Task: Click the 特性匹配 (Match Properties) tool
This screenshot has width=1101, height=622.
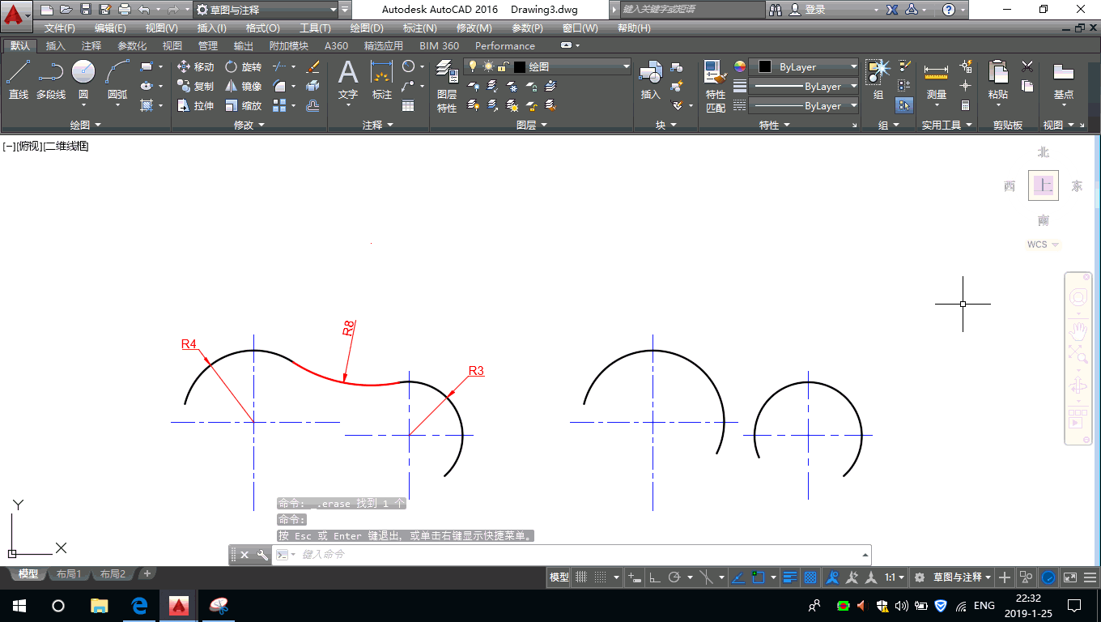Action: [x=716, y=86]
